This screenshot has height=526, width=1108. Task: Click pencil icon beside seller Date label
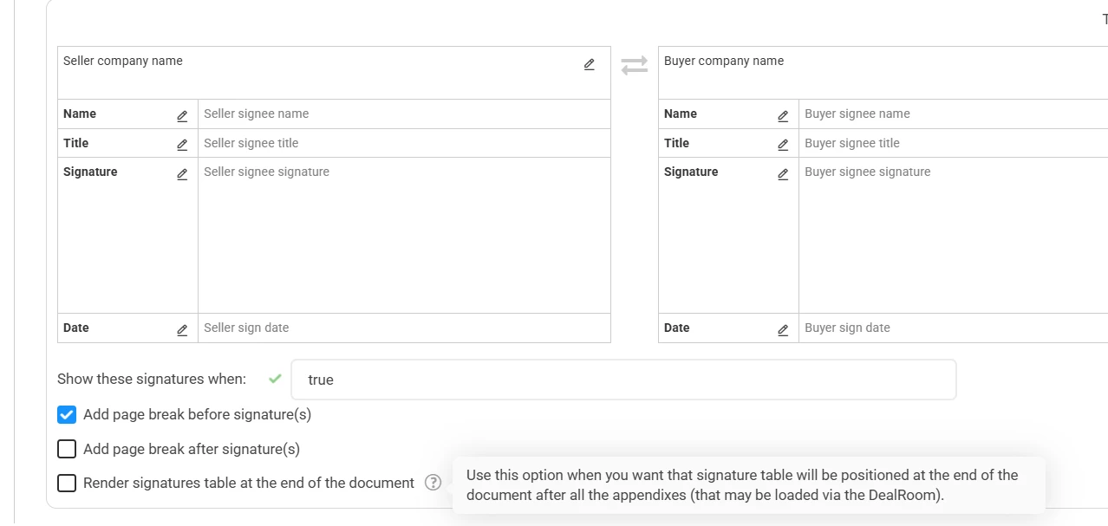182,330
